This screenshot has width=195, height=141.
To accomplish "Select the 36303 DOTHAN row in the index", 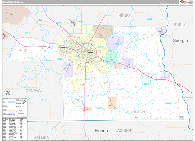I will pos(15,122).
